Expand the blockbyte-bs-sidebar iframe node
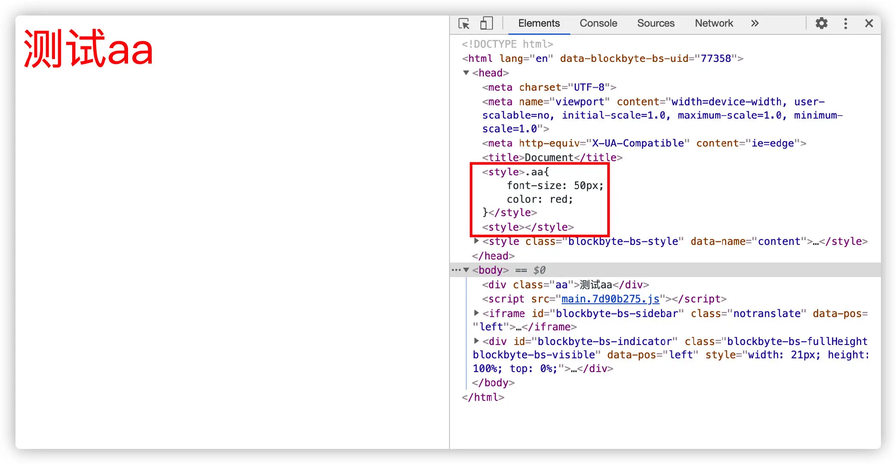The image size is (896, 464). coord(476,313)
